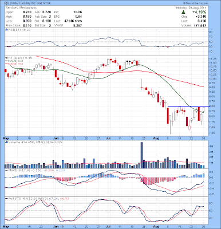Click the green up-arrow change indicator
The image size is (221, 229).
(x=183, y=12)
